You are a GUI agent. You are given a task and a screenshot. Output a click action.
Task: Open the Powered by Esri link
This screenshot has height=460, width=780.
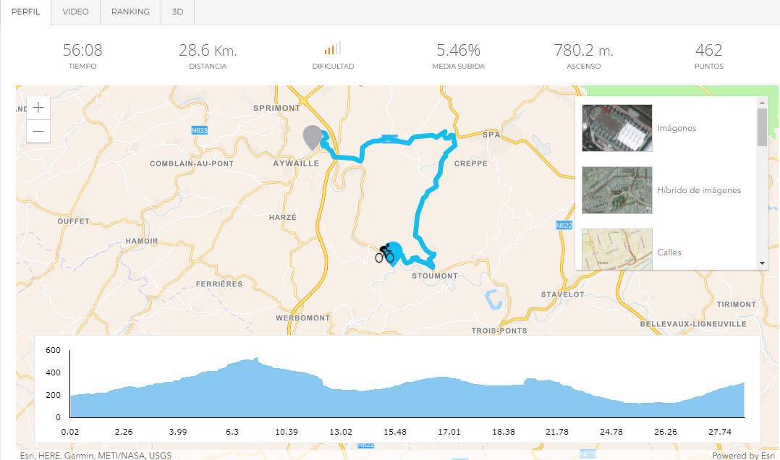pyautogui.click(x=743, y=455)
